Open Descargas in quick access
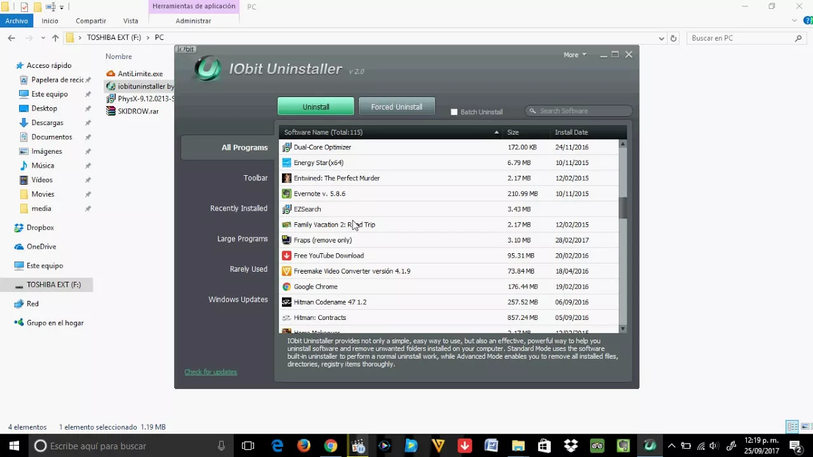 click(48, 123)
